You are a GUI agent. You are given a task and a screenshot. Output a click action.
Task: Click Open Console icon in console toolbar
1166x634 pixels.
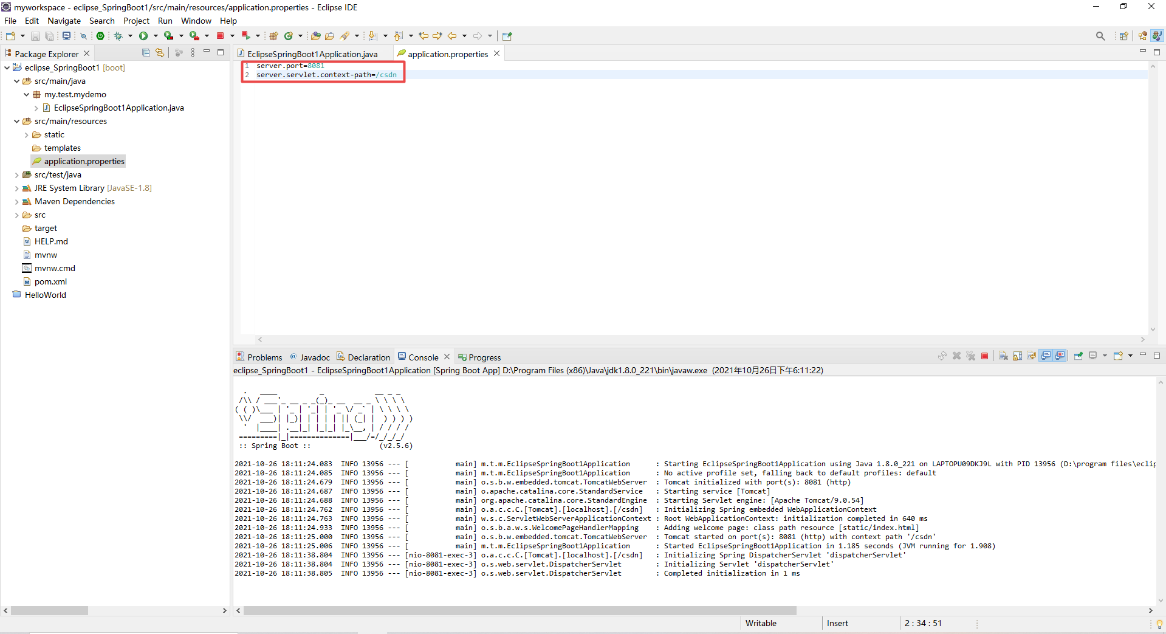tap(1118, 356)
